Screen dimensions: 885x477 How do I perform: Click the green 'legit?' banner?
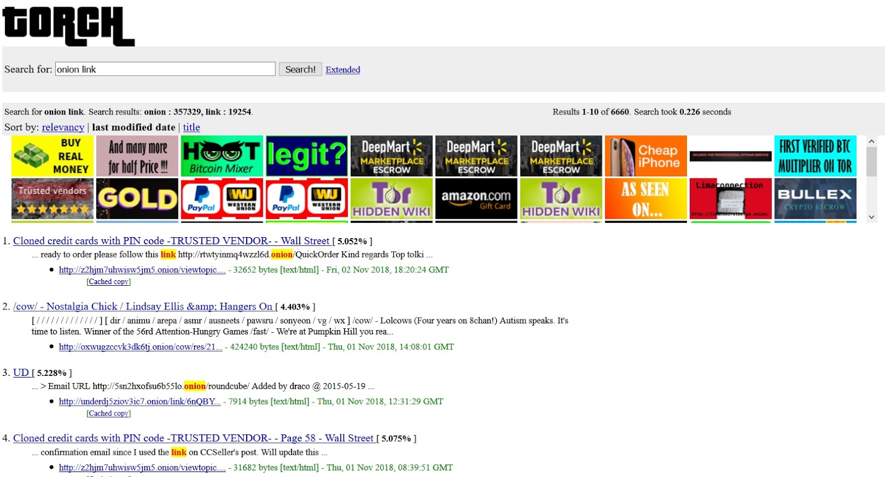[306, 156]
